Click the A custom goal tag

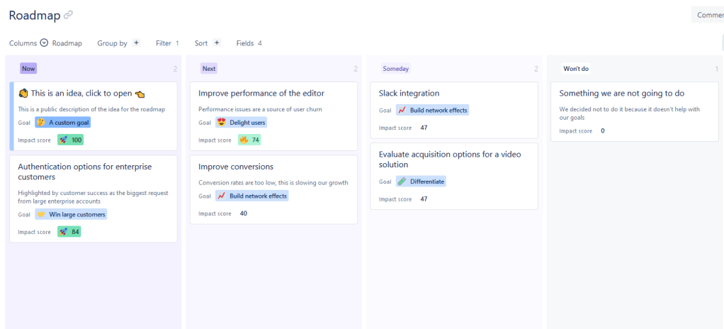click(62, 123)
